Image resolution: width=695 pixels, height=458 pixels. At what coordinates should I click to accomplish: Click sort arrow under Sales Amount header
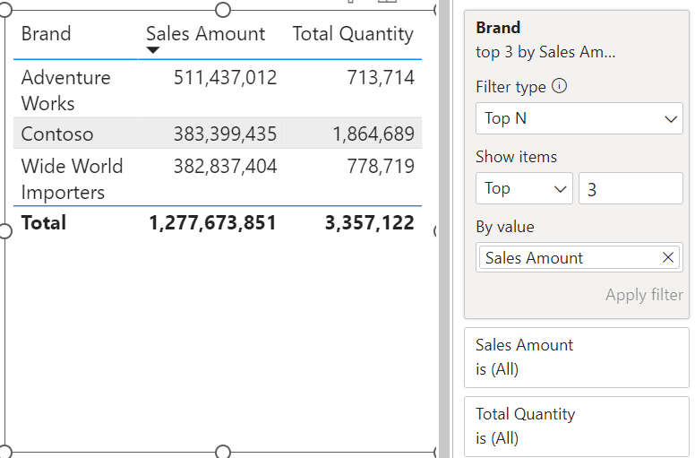tap(152, 51)
